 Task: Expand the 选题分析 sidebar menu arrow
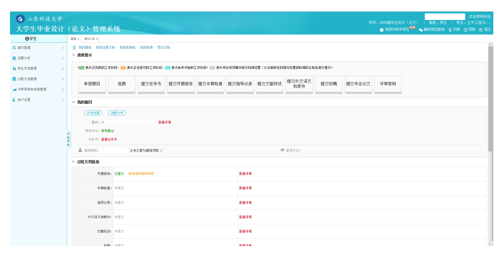coord(63,58)
